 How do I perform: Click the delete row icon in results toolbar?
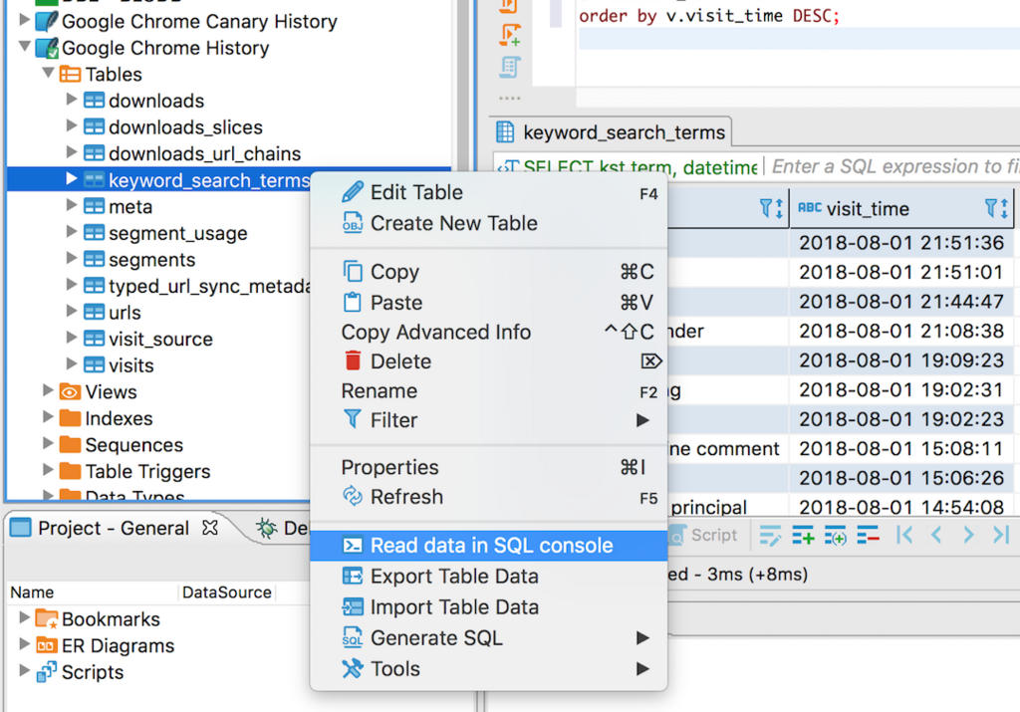(869, 536)
